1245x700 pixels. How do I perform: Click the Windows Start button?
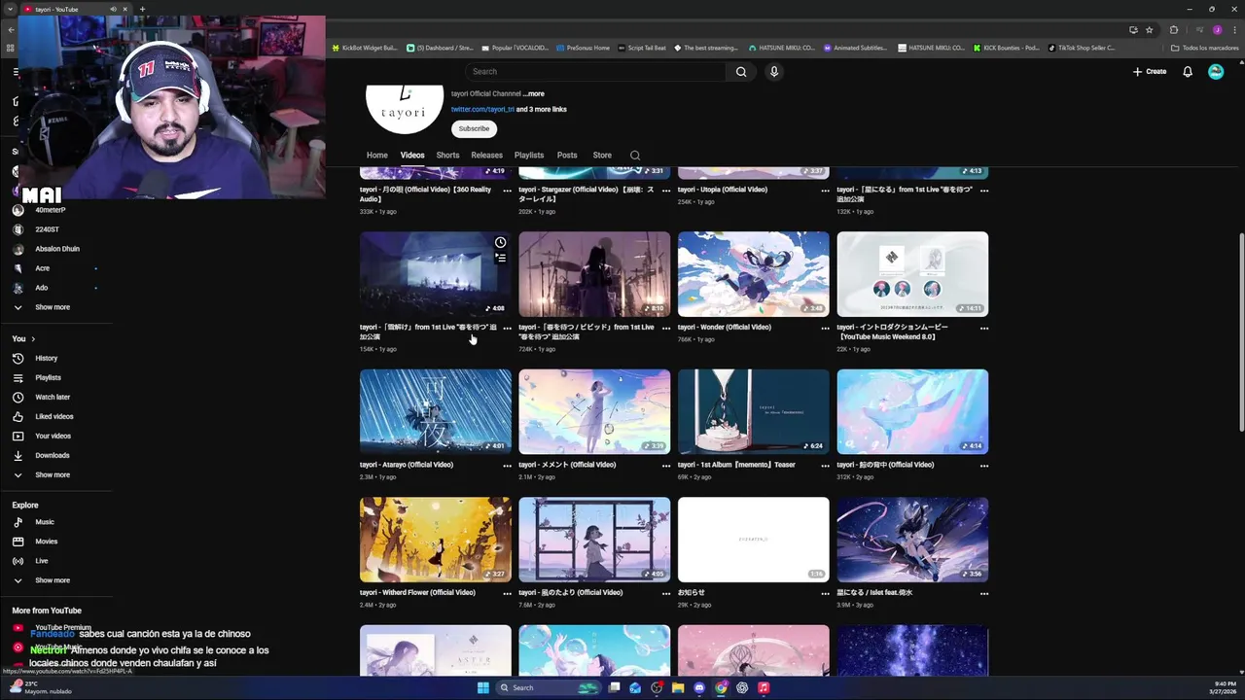[482, 687]
